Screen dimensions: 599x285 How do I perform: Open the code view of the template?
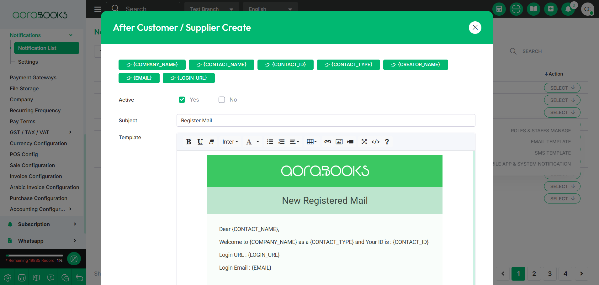pos(375,142)
